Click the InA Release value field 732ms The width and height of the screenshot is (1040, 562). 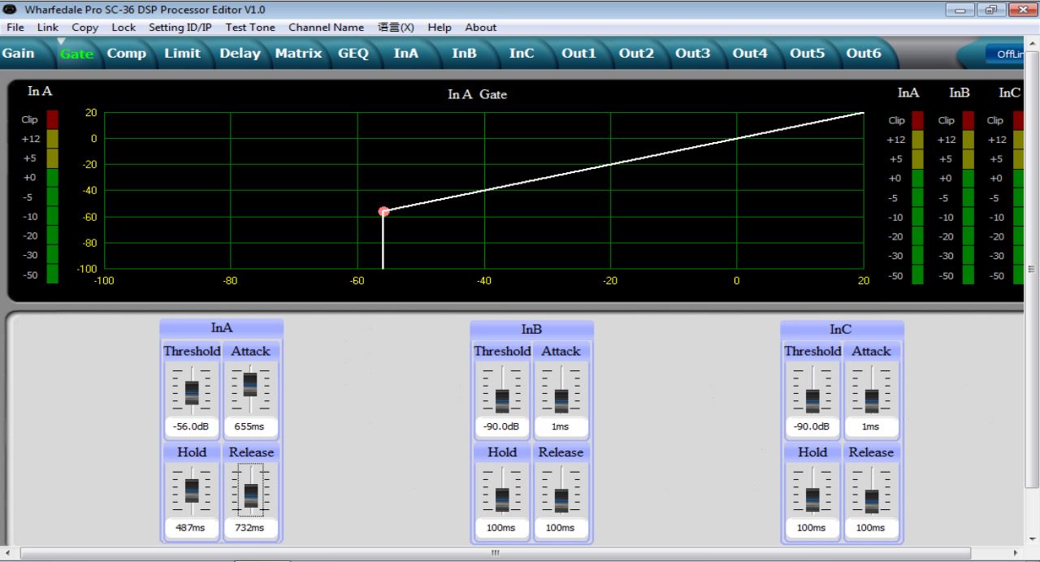tap(250, 528)
